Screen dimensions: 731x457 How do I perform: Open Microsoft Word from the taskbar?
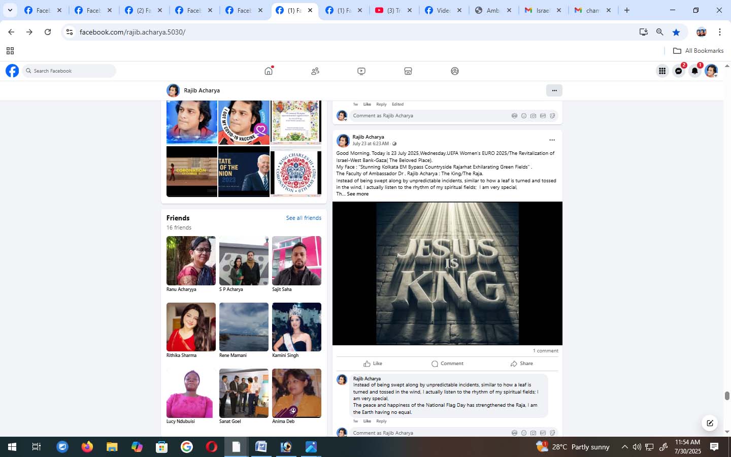pyautogui.click(x=261, y=447)
